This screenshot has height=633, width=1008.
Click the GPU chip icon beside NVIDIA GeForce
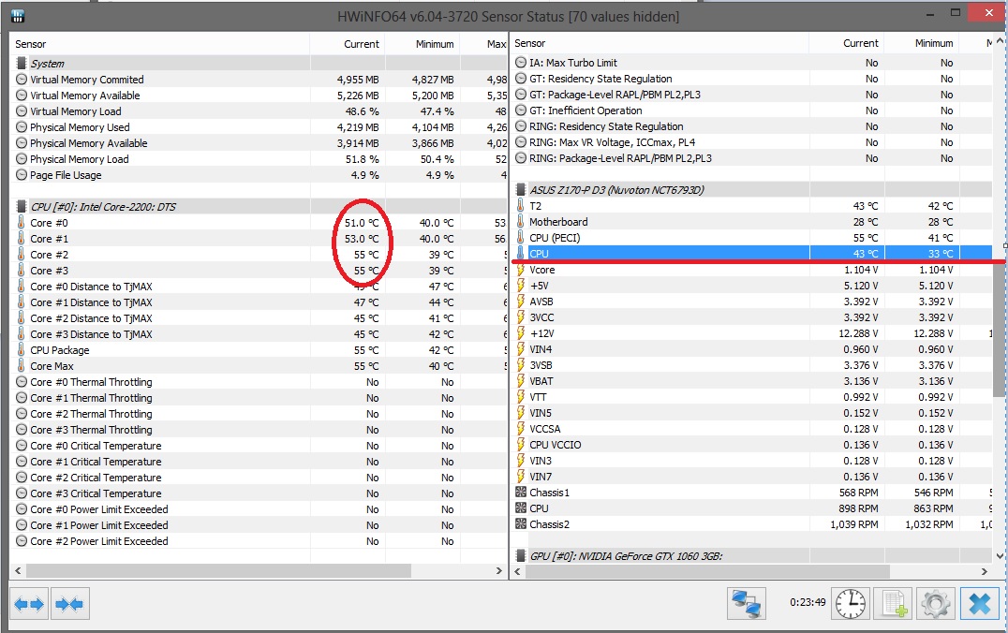(521, 556)
